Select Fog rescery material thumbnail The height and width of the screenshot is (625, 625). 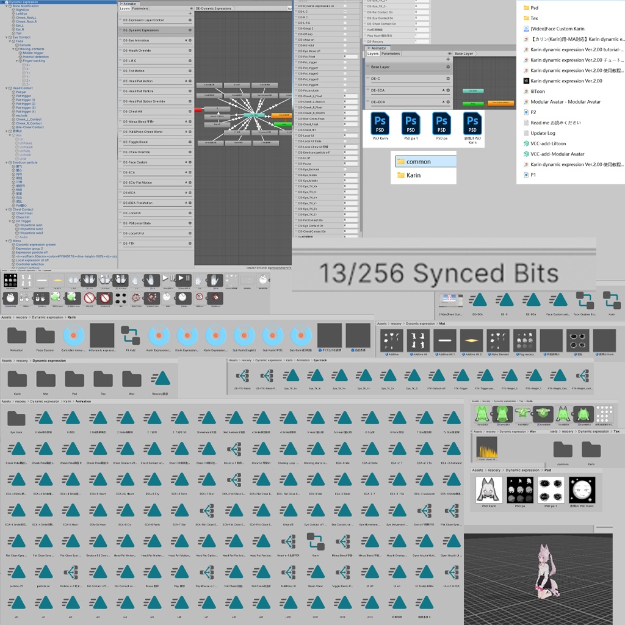click(524, 342)
